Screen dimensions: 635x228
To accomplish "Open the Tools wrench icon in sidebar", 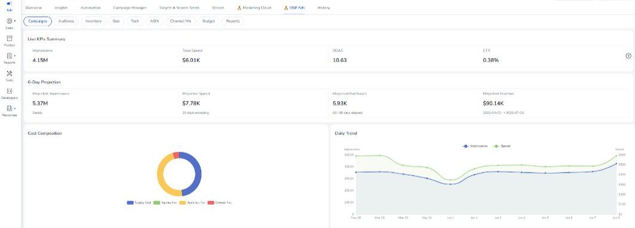I will (x=10, y=73).
